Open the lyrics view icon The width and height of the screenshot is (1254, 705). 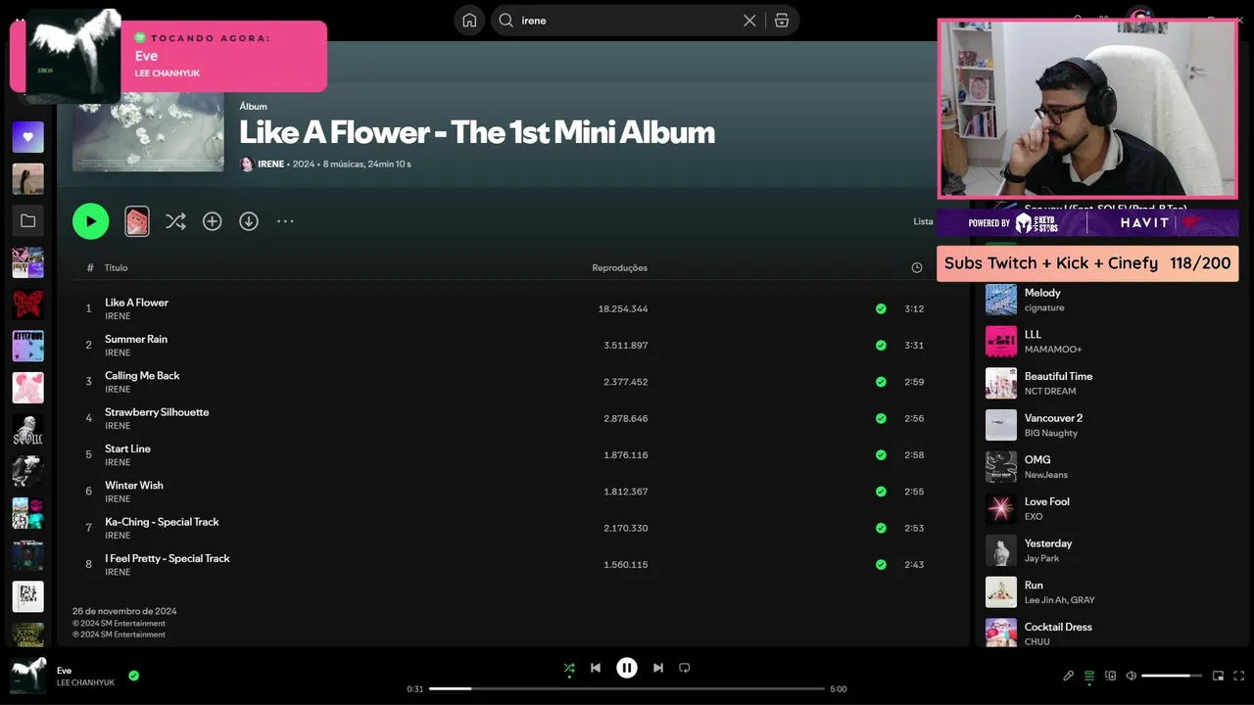pos(1069,676)
